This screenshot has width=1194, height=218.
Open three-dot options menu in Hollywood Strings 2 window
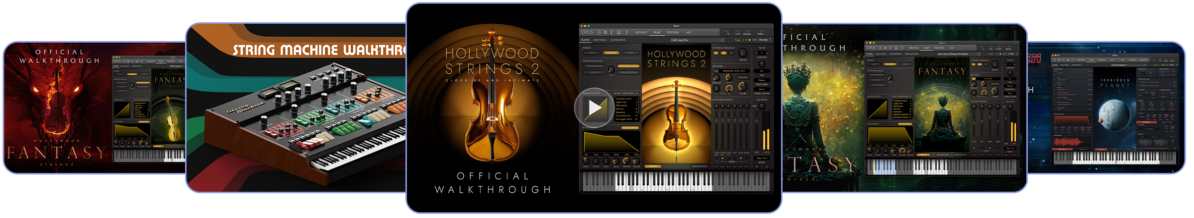click(770, 40)
